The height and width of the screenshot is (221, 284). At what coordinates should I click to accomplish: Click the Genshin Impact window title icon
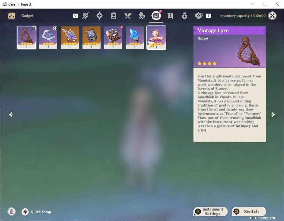tap(4, 4)
